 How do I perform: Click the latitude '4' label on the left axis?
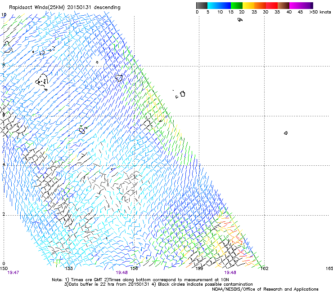(x=4, y=164)
